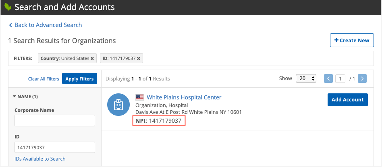Click the green leaf logo icon
Image resolution: width=382 pixels, height=167 pixels.
click(8, 7)
